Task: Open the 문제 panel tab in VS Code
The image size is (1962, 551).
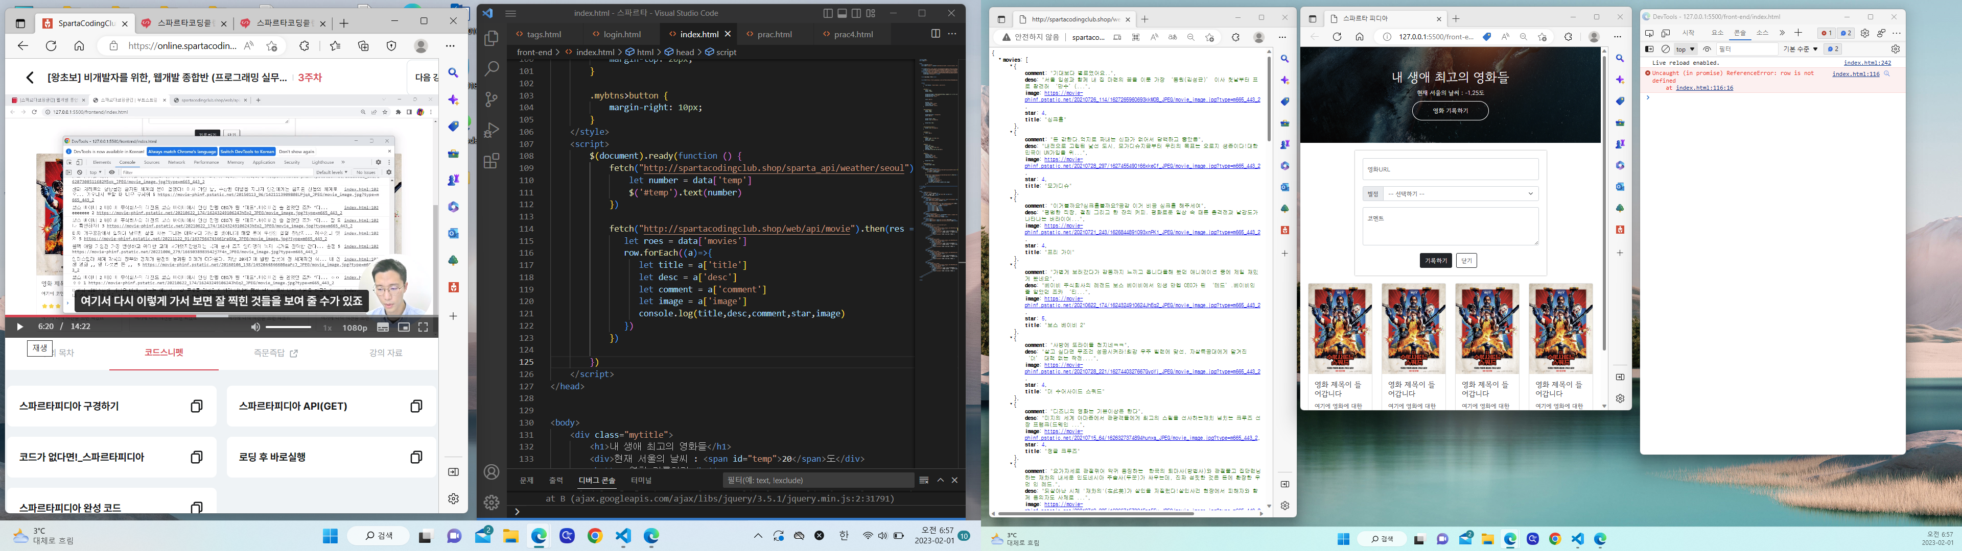Action: click(526, 480)
